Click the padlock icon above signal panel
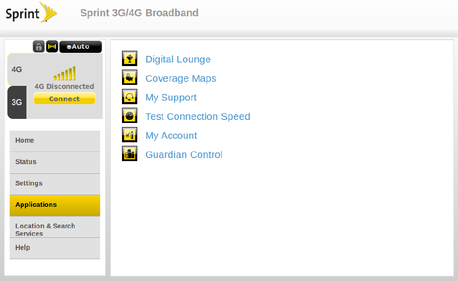The image size is (458, 281). pos(39,47)
